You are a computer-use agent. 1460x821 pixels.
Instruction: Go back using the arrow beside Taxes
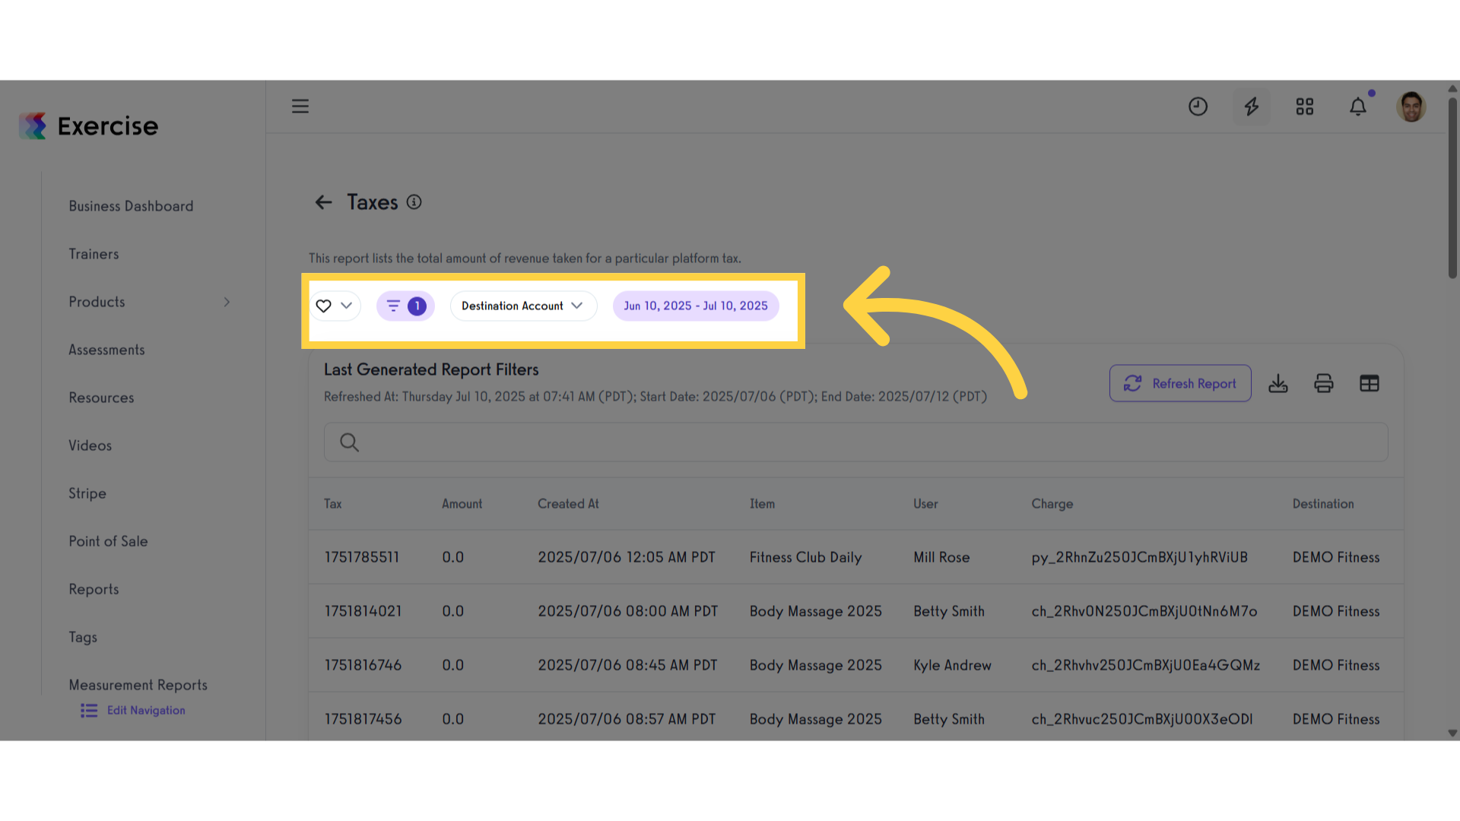[324, 202]
